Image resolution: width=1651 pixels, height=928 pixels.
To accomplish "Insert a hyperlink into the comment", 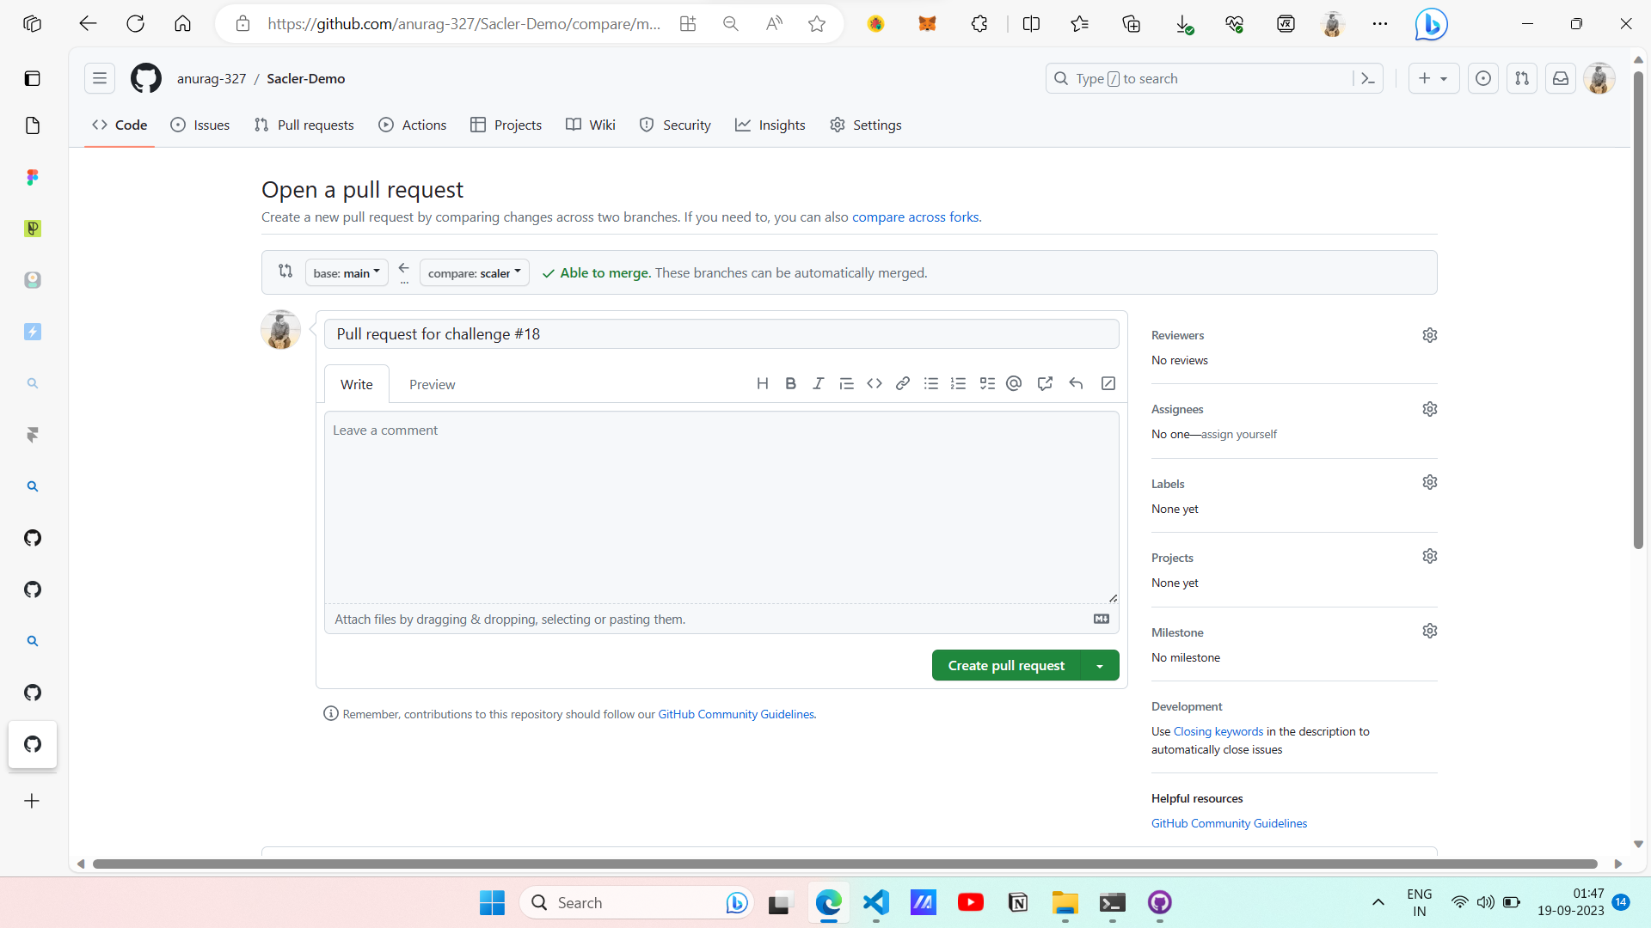I will pos(903,383).
